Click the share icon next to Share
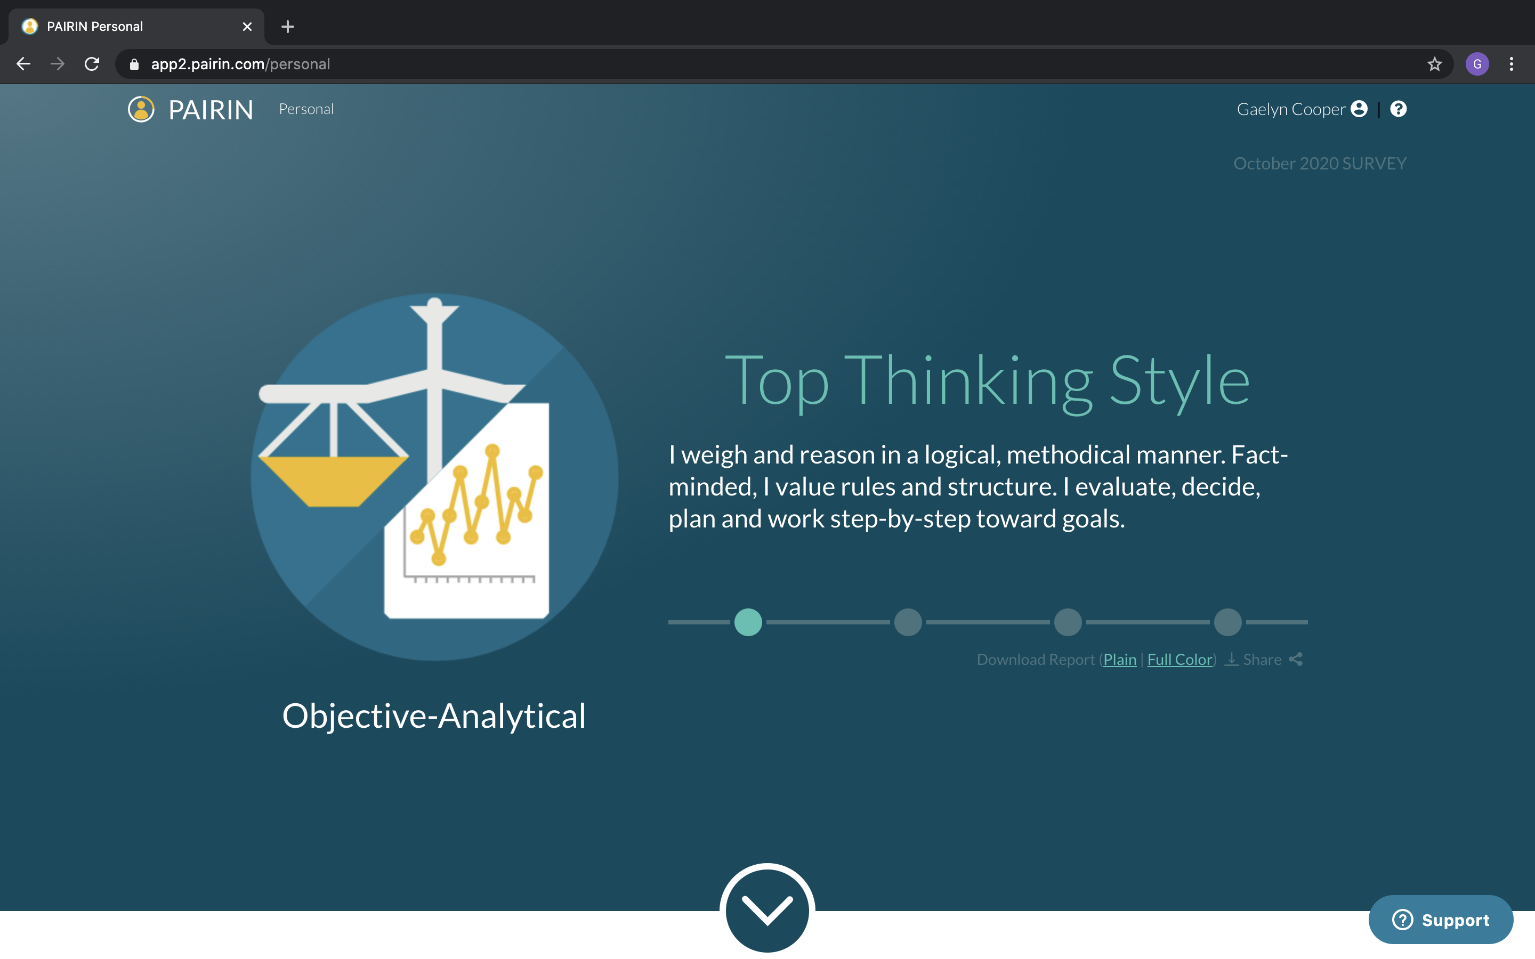 1296,660
